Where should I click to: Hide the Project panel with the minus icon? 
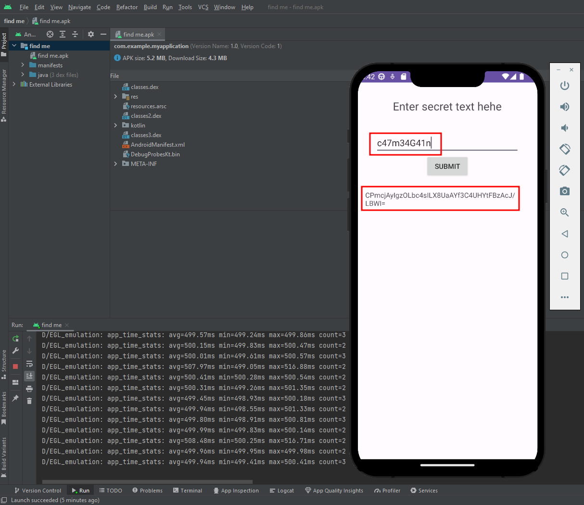(103, 34)
